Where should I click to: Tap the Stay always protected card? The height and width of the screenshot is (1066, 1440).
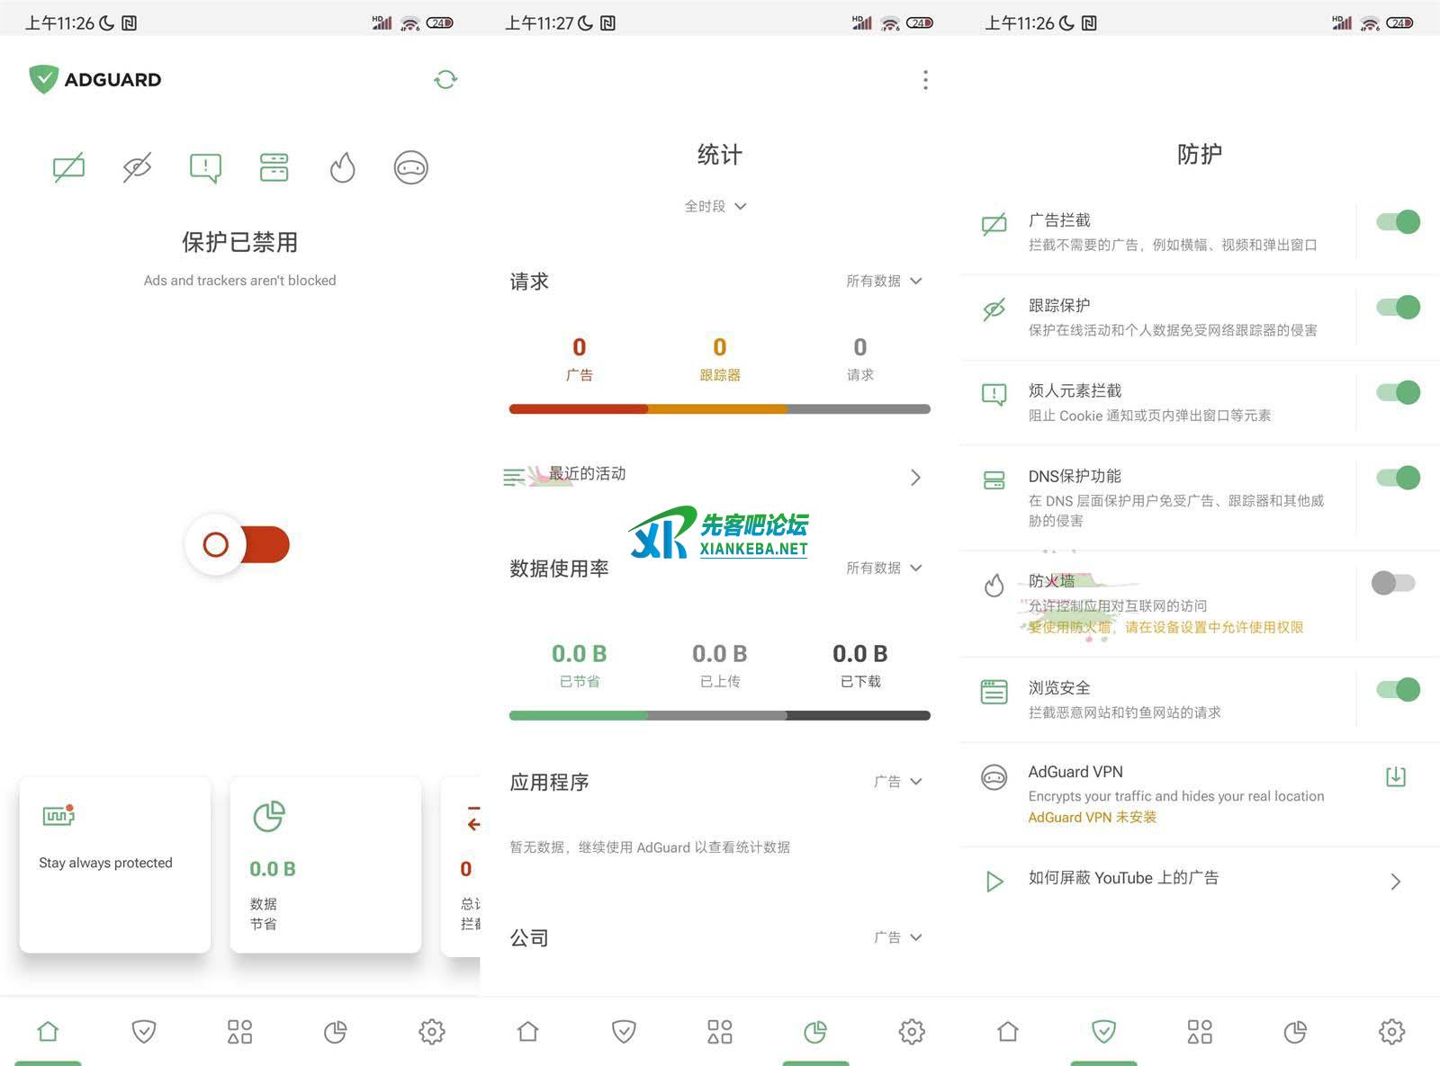pyautogui.click(x=115, y=864)
